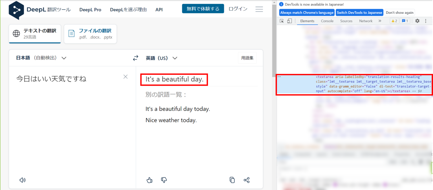Select the ファイルの翻訳 tab

point(90,34)
